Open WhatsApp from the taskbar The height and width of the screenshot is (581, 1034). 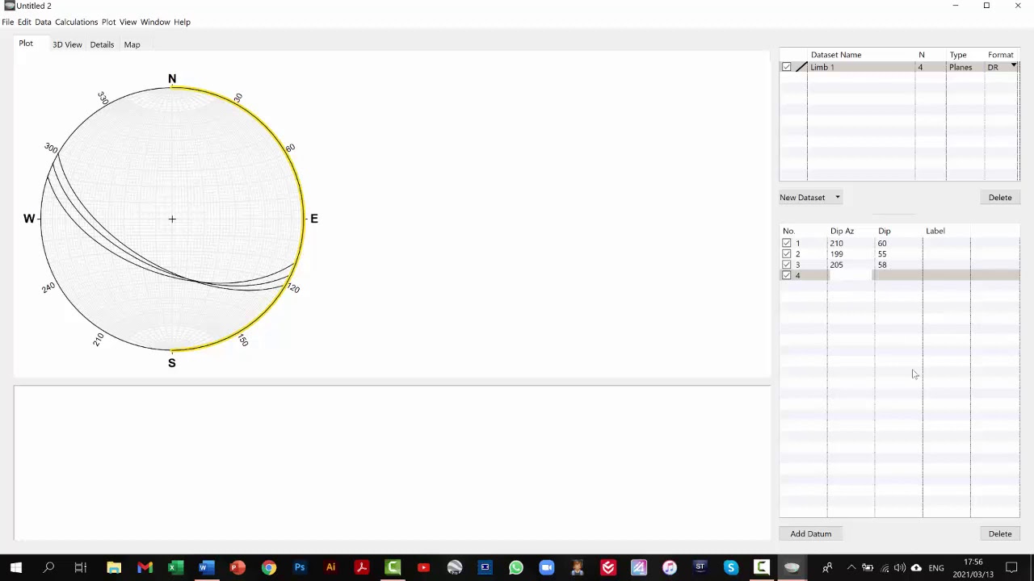pyautogui.click(x=515, y=568)
